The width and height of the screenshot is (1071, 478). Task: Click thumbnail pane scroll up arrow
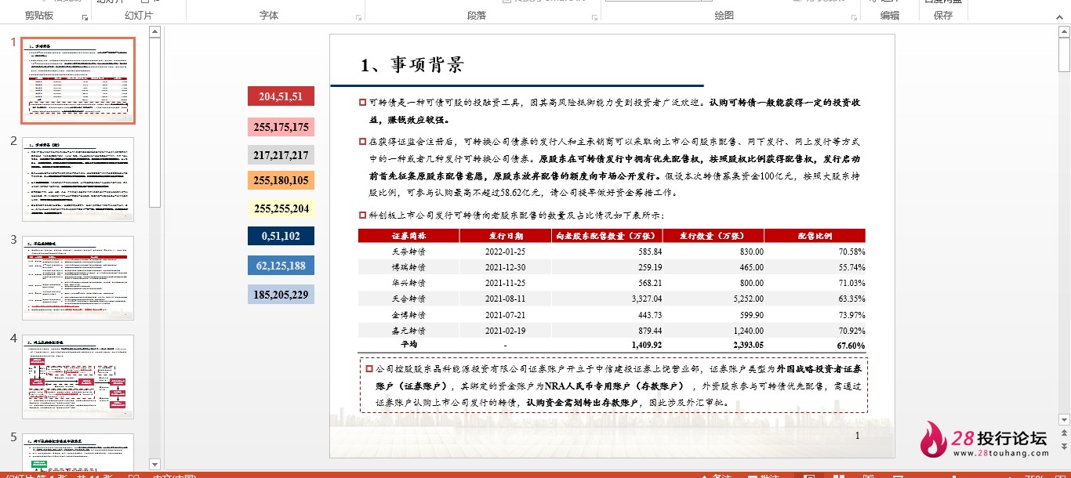tap(154, 31)
